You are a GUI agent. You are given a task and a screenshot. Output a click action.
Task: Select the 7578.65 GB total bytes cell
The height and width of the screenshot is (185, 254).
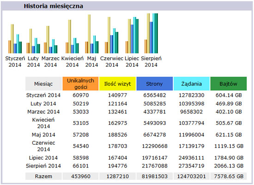[229, 176]
